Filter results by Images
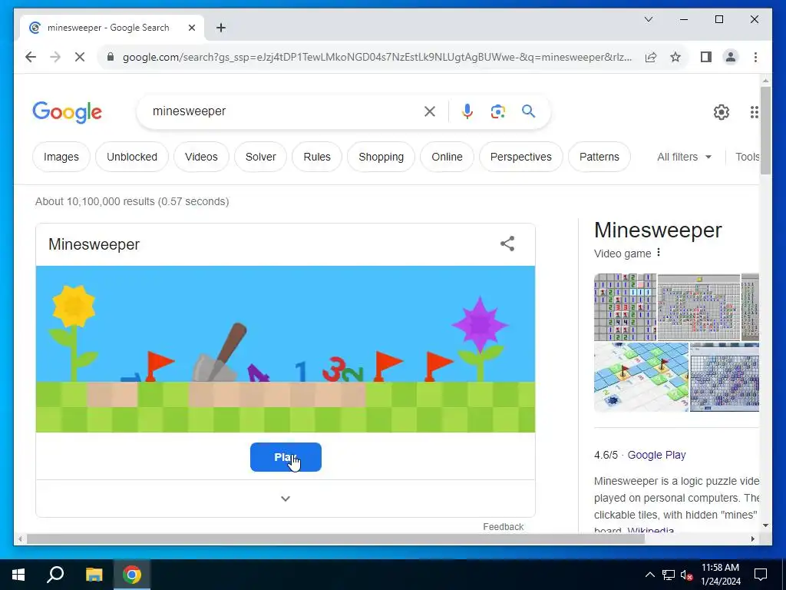Image resolution: width=786 pixels, height=590 pixels. point(61,157)
